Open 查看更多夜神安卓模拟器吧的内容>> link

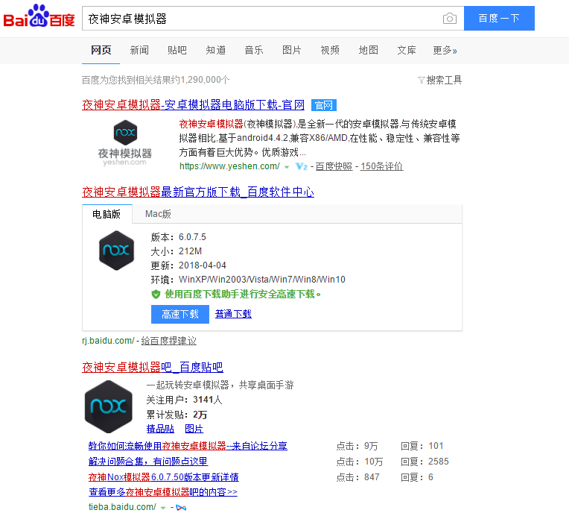(163, 492)
